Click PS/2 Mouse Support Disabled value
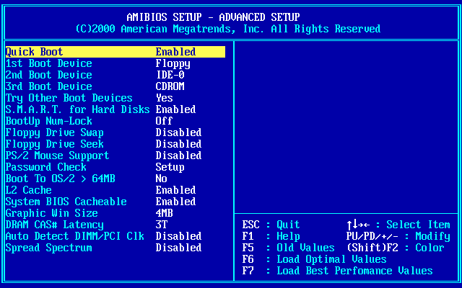 178,156
